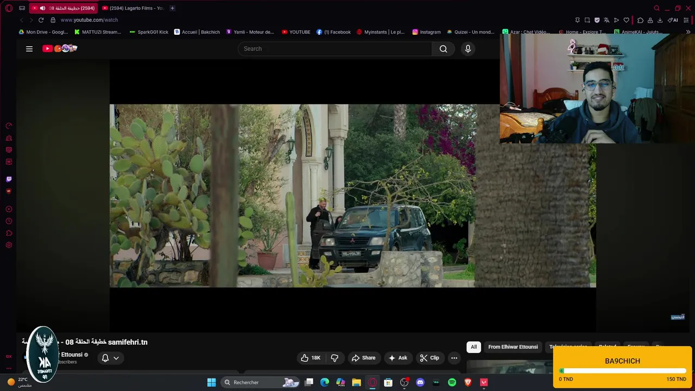
Task: Open Spotify from taskbar
Action: (452, 382)
